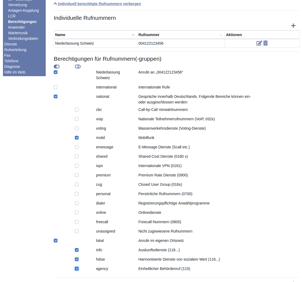This screenshot has width=302, height=282.
Task: Toggle all group permissions switch on the left
Action: point(56,67)
